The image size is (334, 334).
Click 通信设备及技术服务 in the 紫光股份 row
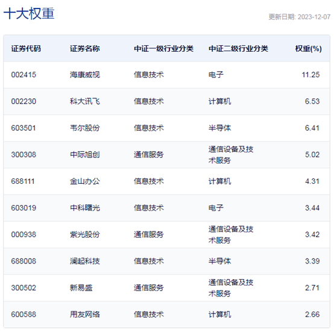(231, 235)
